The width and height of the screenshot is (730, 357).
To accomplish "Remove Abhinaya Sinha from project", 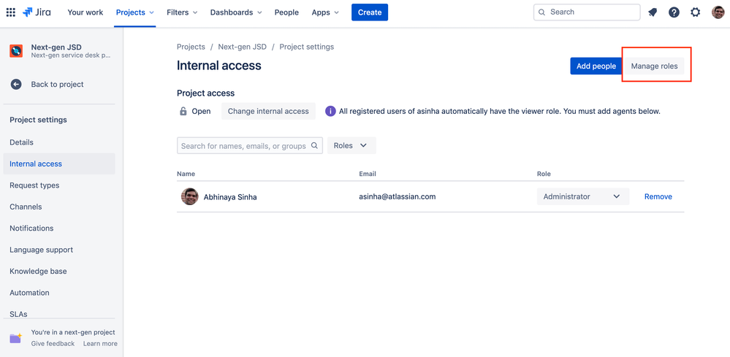I will click(x=658, y=196).
